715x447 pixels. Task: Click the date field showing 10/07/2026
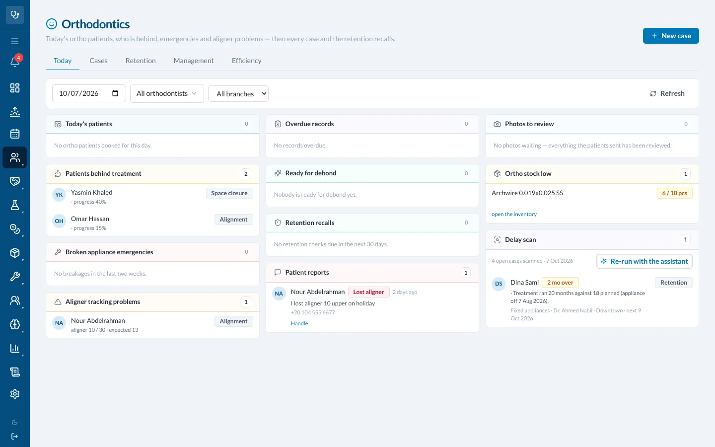[x=89, y=93]
